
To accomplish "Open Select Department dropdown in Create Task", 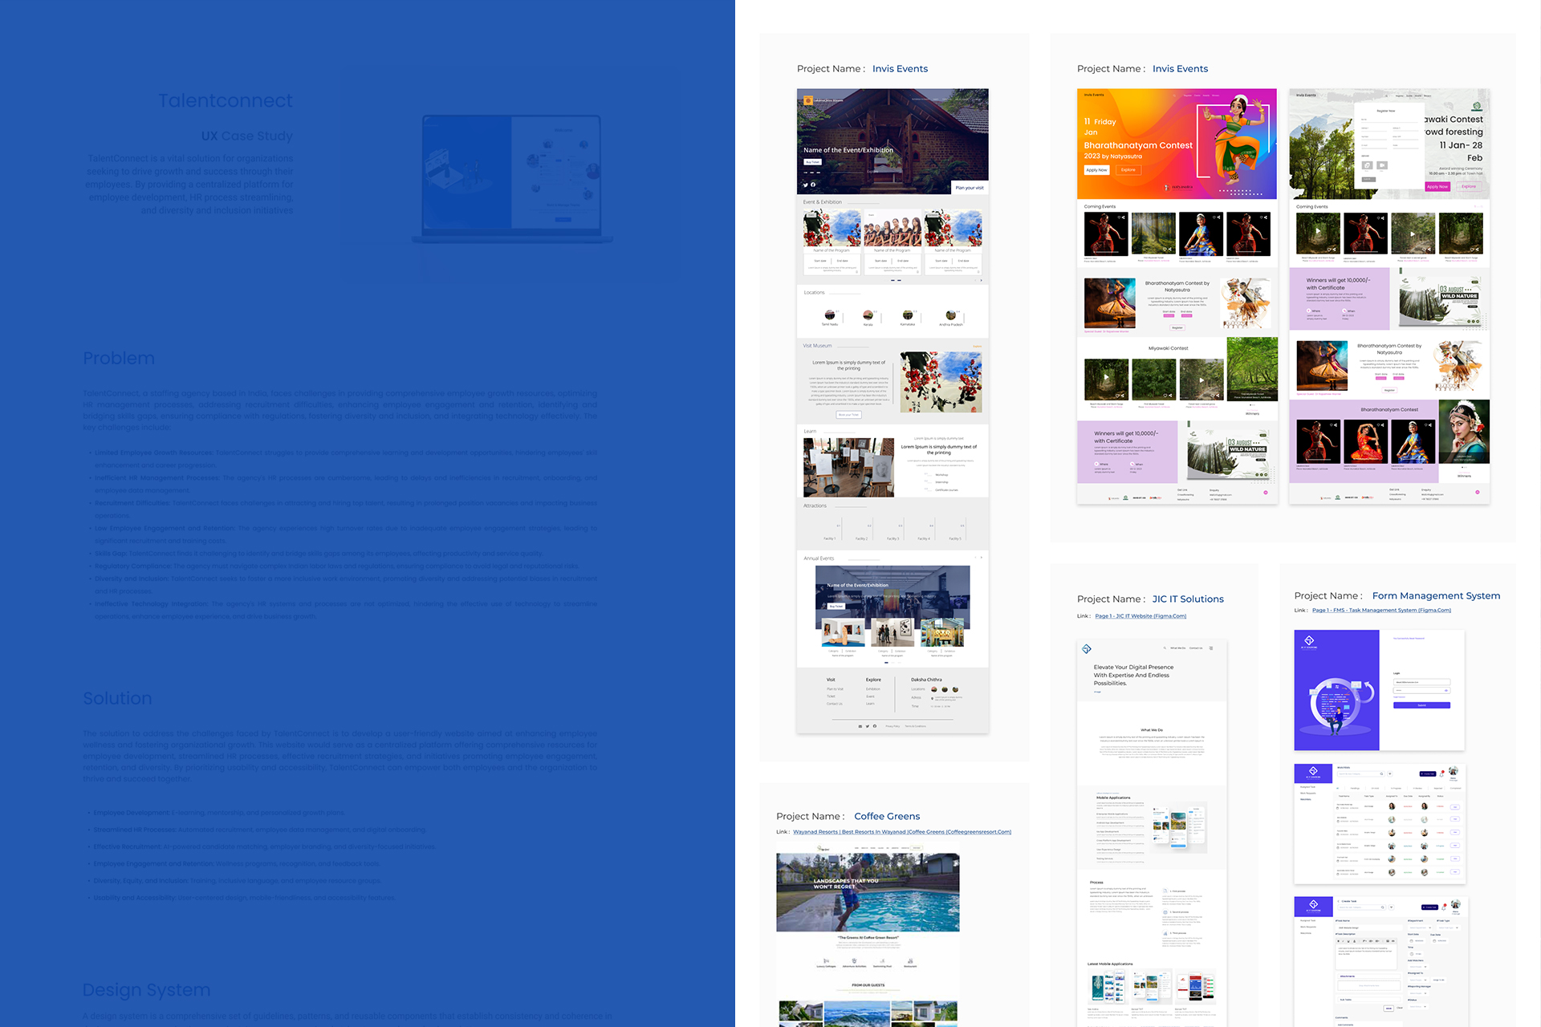I will 1420,928.
